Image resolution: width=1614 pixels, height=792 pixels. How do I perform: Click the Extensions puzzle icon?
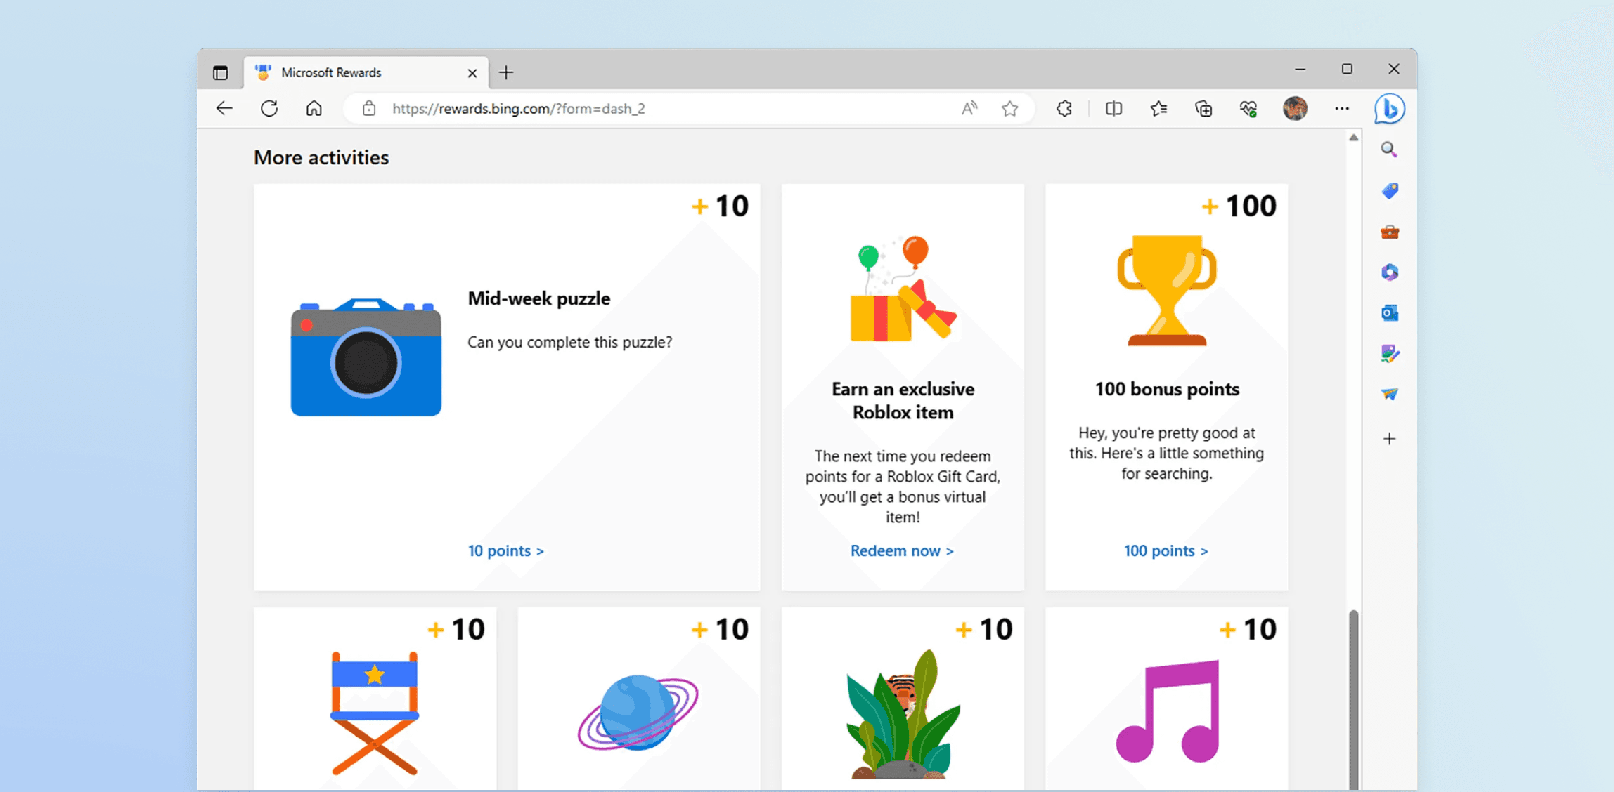point(1064,109)
